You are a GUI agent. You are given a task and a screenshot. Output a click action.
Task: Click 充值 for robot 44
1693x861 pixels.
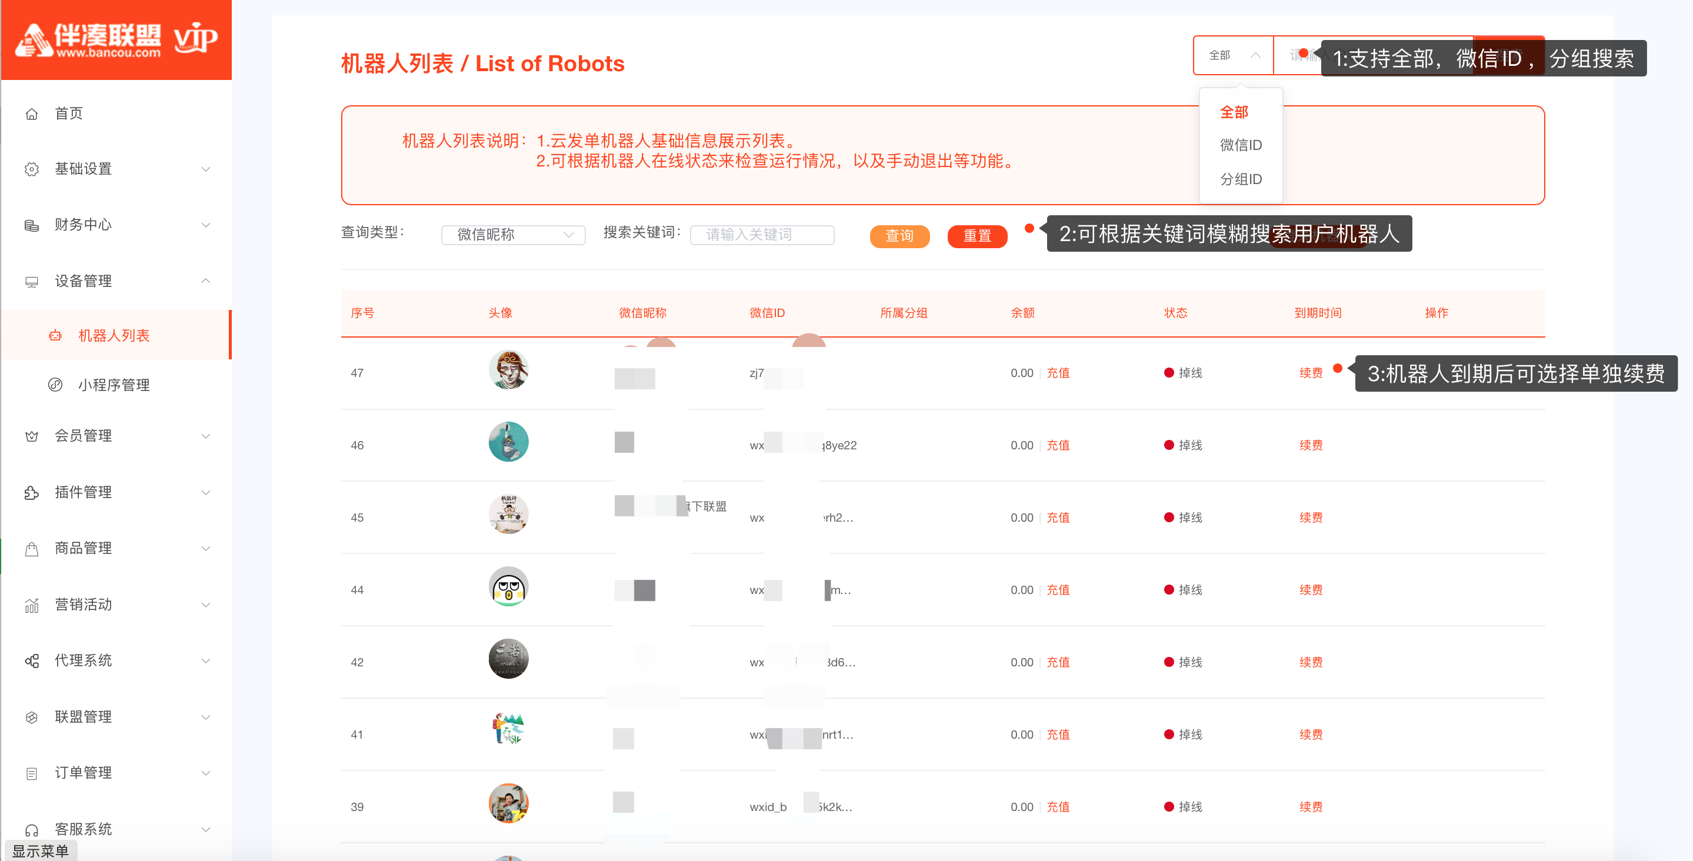tap(1058, 590)
